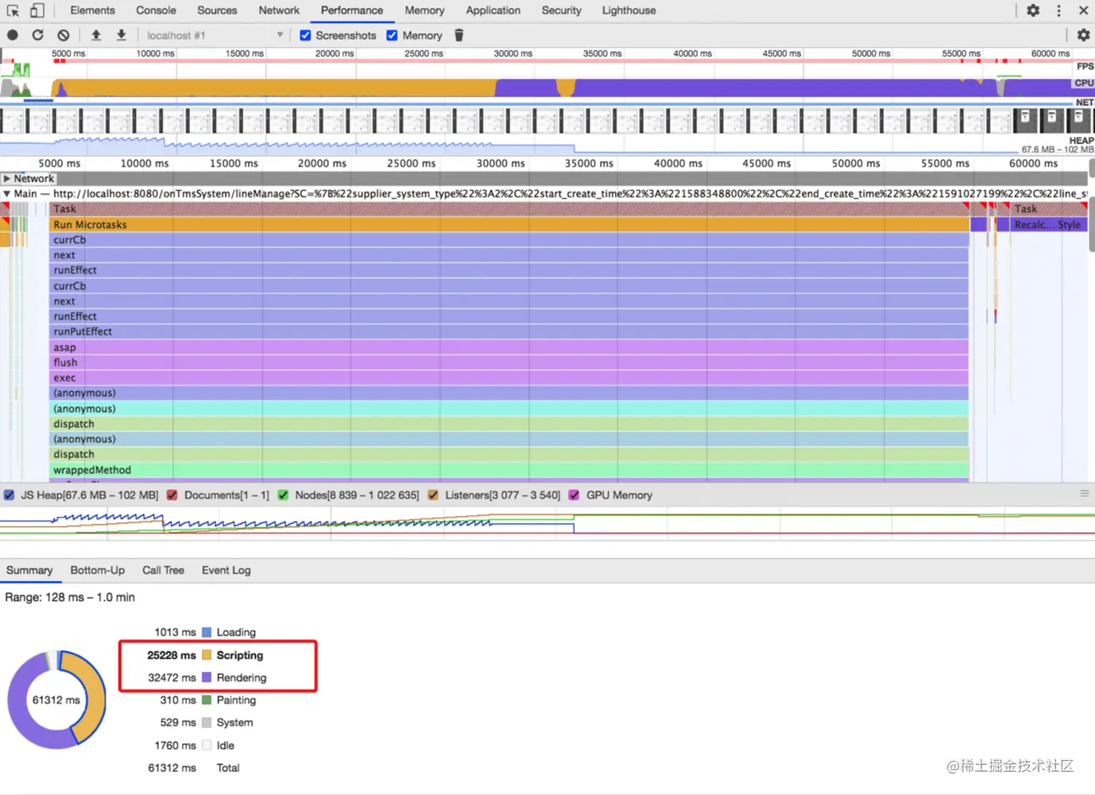The height and width of the screenshot is (795, 1095).
Task: Select the Run Microtasks flame bar
Action: (x=509, y=225)
